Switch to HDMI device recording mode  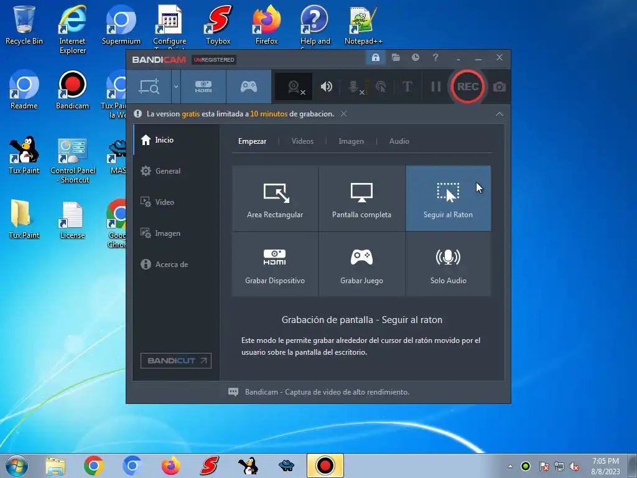click(x=203, y=87)
